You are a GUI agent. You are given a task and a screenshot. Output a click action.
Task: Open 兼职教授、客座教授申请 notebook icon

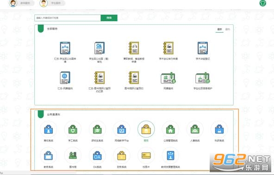134,48
